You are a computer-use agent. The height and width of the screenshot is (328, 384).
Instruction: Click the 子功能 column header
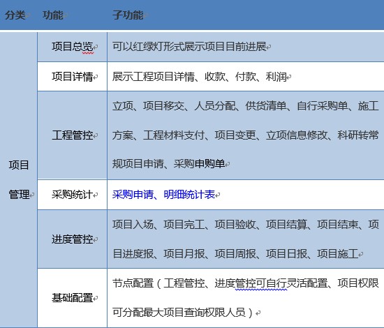click(128, 15)
